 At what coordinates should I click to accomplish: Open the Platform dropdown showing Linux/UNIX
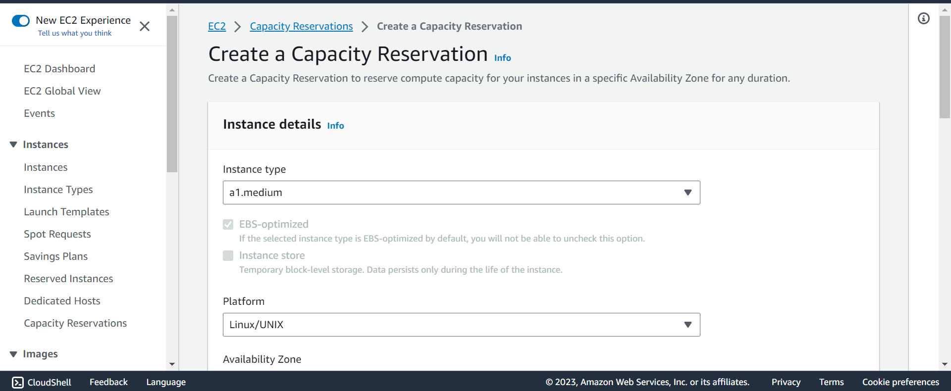pyautogui.click(x=461, y=325)
